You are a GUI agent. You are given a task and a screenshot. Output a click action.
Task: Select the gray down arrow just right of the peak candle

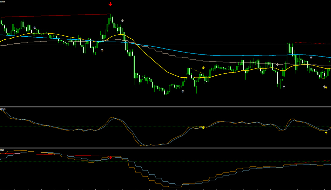tap(122, 21)
